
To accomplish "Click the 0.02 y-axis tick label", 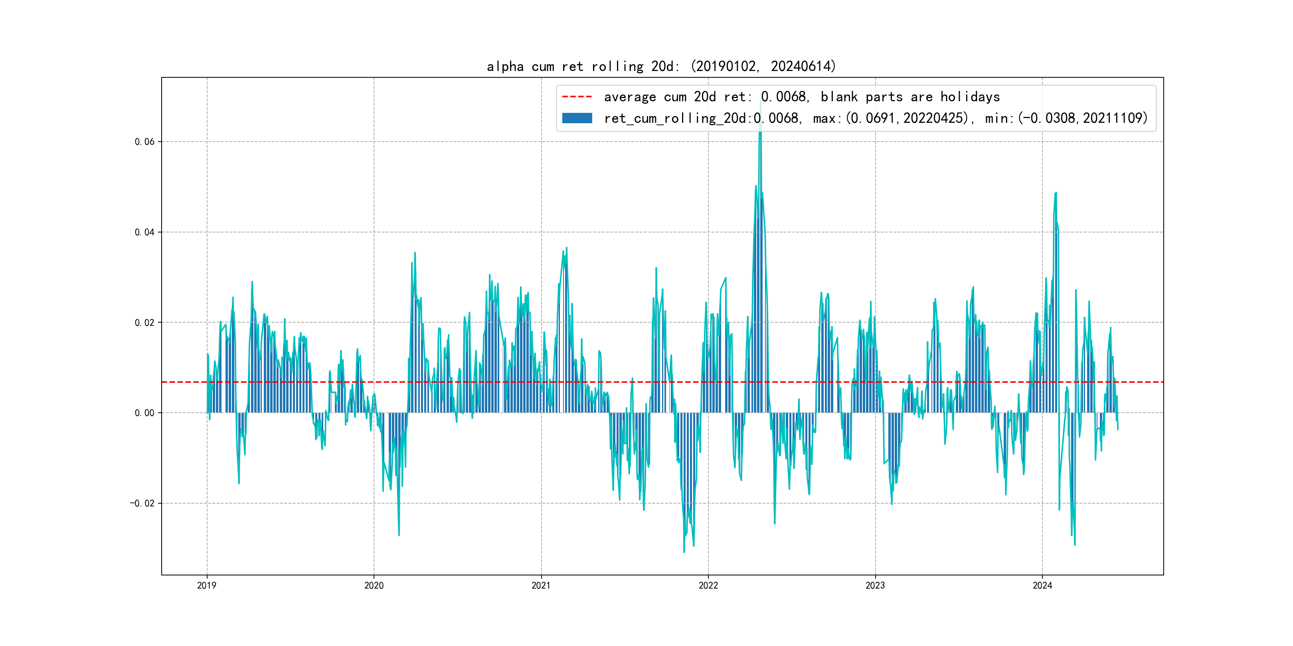I will [x=144, y=323].
